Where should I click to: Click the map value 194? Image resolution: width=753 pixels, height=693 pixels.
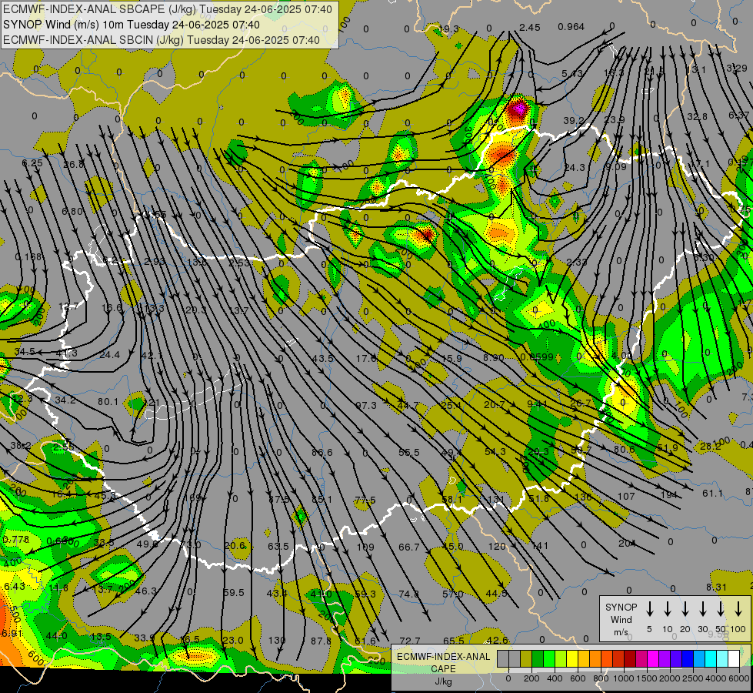(x=669, y=495)
